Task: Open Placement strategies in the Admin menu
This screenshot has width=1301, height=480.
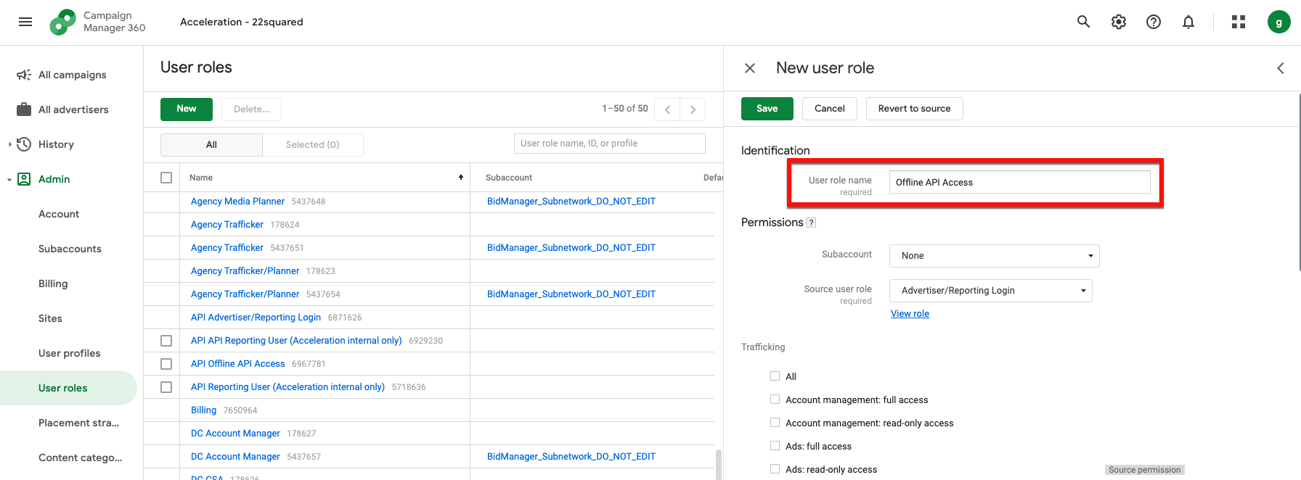Action: (78, 423)
